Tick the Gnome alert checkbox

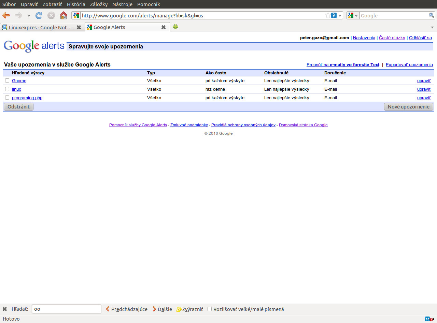click(7, 80)
